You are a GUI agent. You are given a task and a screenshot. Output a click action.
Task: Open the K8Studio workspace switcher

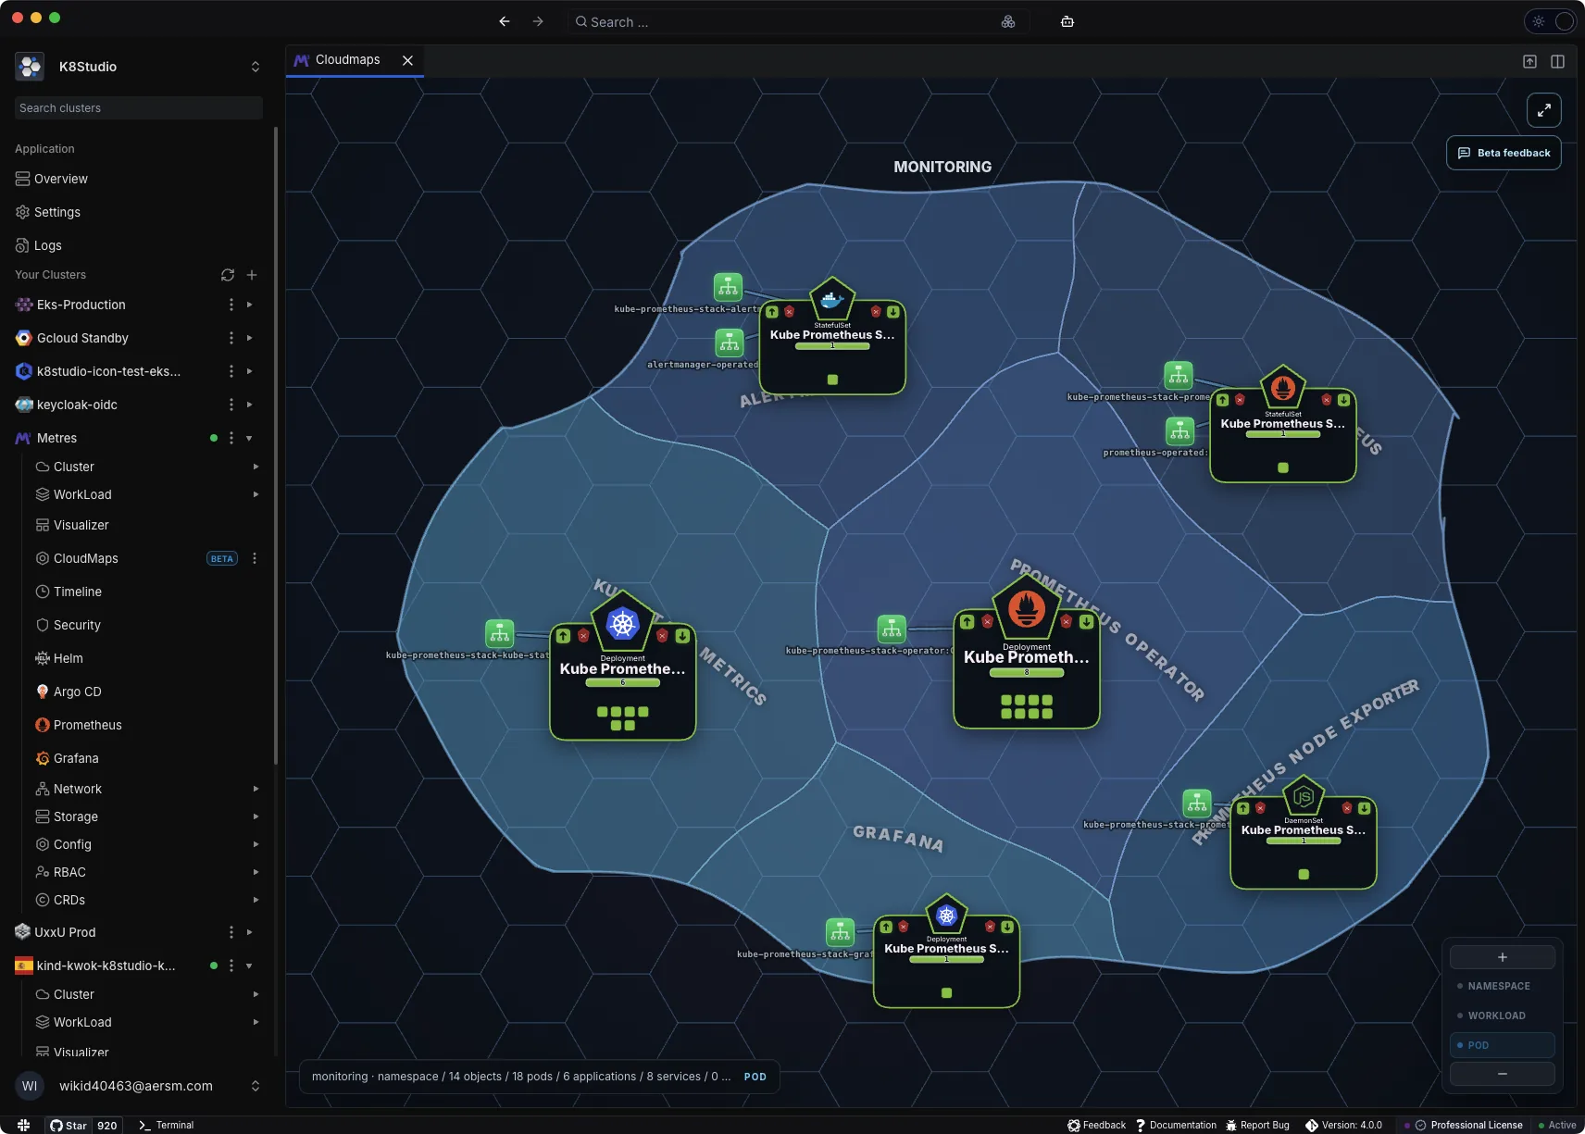coord(256,67)
